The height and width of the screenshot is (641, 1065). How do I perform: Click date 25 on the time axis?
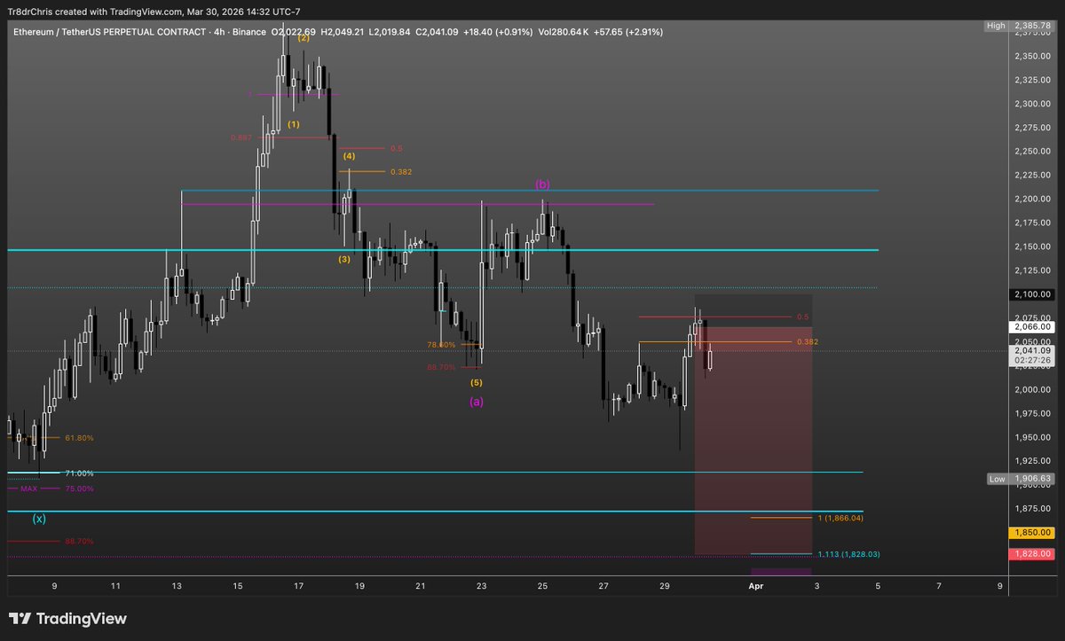click(x=542, y=586)
